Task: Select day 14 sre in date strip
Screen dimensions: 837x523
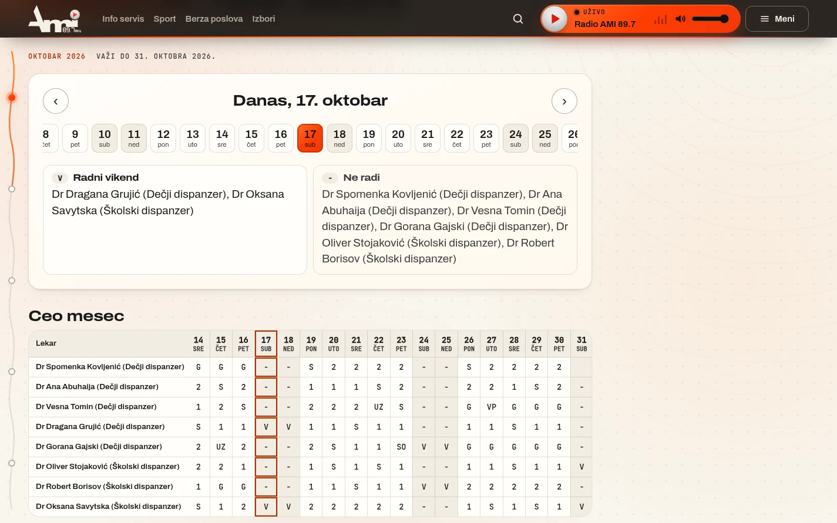Action: point(222,138)
